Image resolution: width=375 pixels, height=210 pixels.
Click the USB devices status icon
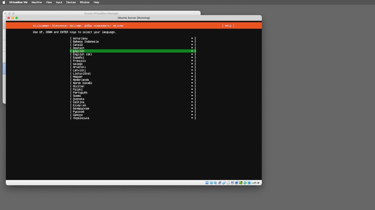pos(224,183)
